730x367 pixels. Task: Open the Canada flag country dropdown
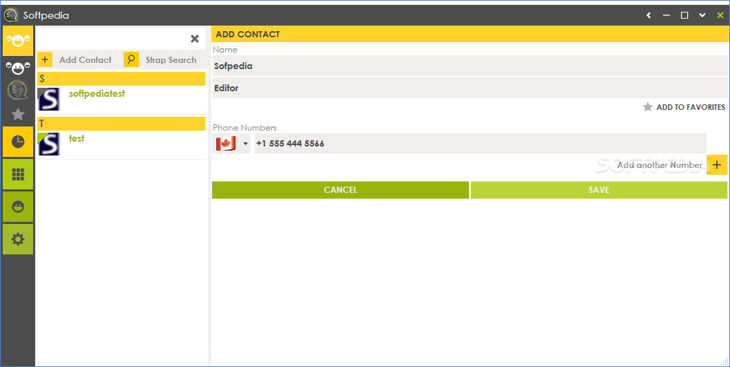(x=231, y=144)
